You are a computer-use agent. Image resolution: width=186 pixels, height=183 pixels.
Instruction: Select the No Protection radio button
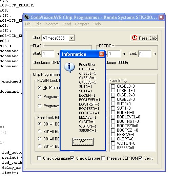pos(40,88)
